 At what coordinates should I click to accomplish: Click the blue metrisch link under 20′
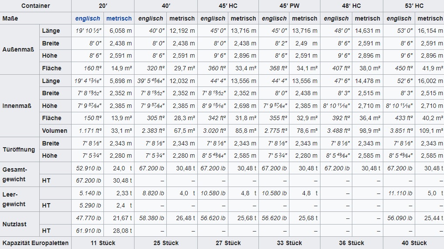119,18
